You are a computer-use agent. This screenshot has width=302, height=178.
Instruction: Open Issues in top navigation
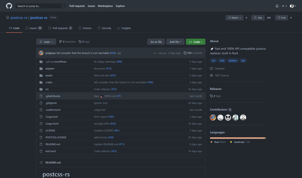coord(91,6)
